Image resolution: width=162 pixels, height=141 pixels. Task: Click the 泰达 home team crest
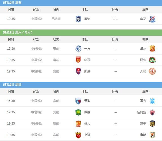[x=78, y=19]
